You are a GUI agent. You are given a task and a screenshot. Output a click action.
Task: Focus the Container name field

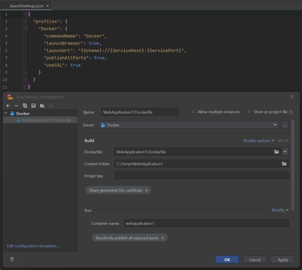[x=206, y=223]
